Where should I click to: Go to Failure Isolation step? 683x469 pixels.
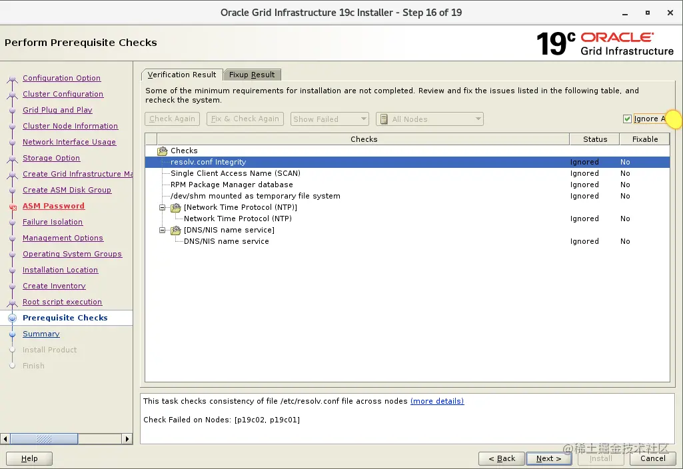click(x=52, y=222)
